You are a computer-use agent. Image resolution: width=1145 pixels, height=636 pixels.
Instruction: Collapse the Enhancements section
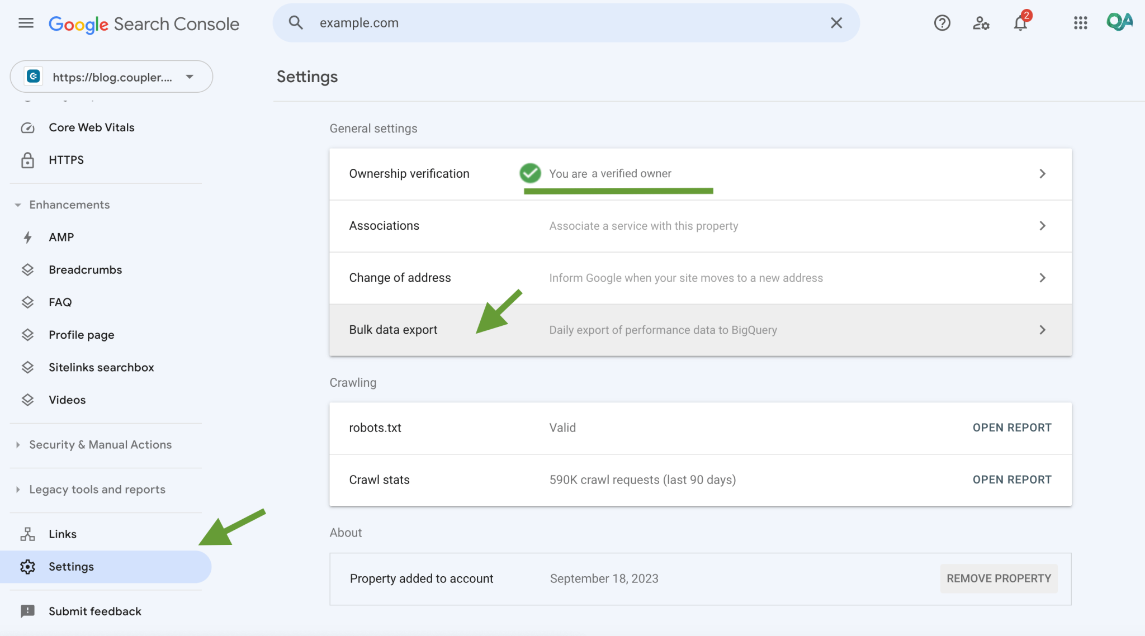click(x=17, y=205)
